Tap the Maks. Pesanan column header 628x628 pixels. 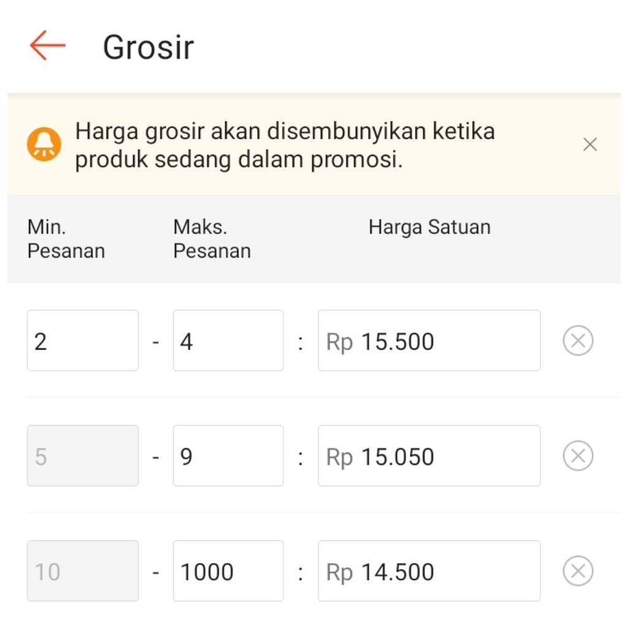pos(212,239)
